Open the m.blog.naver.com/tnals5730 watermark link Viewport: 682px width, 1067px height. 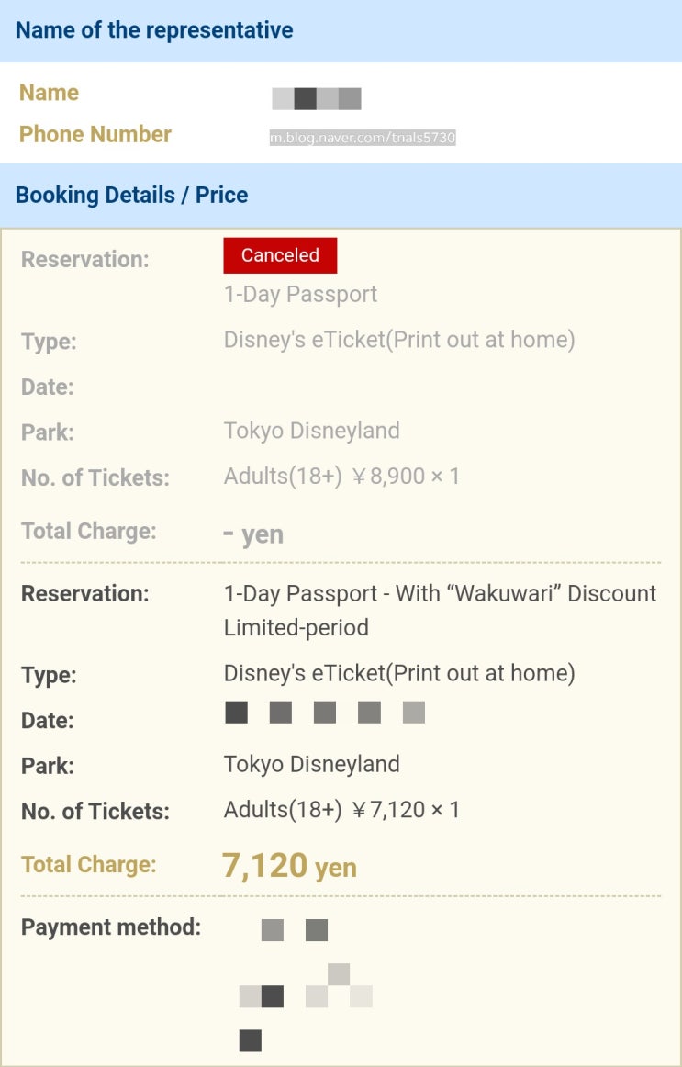pos(363,138)
